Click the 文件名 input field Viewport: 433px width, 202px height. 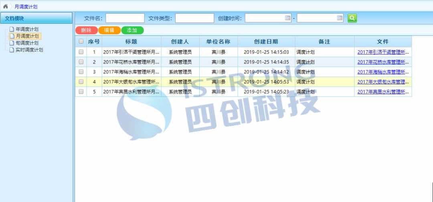coord(125,18)
